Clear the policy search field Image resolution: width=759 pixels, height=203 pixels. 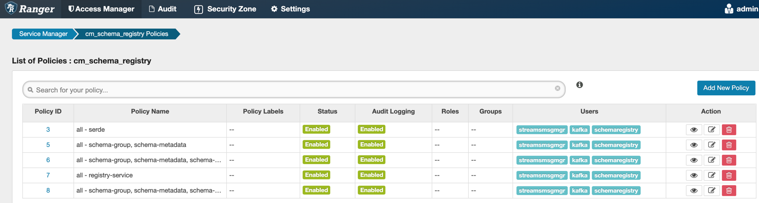557,88
